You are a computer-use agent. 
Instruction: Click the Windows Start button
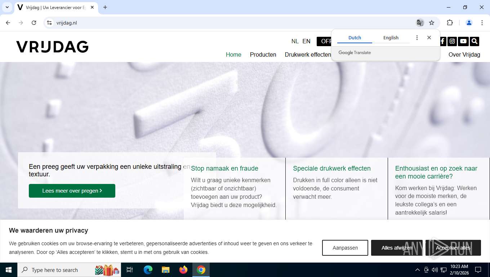tap(9, 270)
